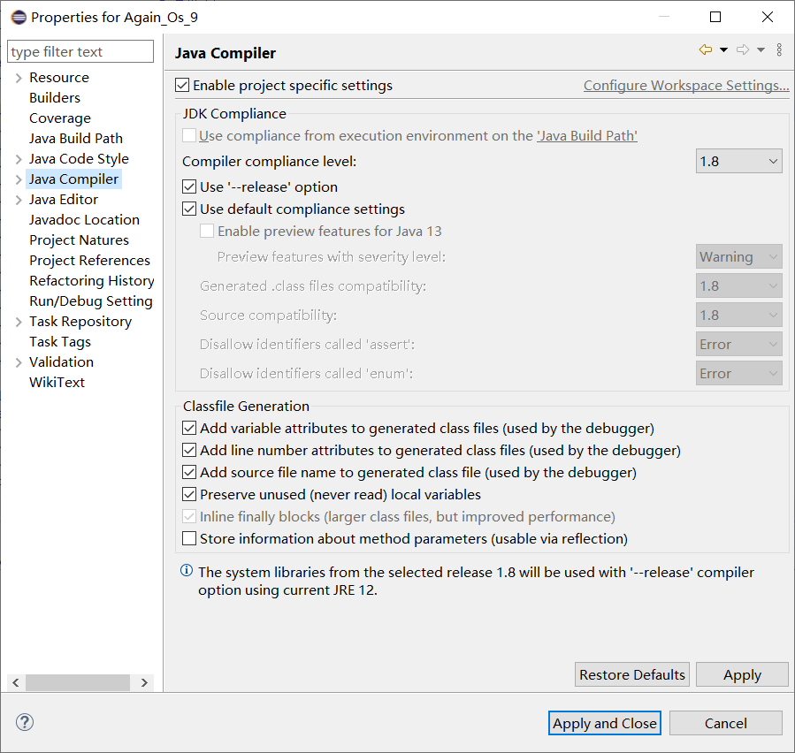
Task: Click the help question mark icon
Action: coord(24,722)
